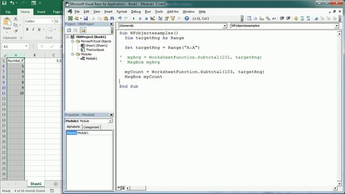This screenshot has height=194, width=345.
Task: Toggle Underline in Excel Font group
Action: (x=39, y=29)
